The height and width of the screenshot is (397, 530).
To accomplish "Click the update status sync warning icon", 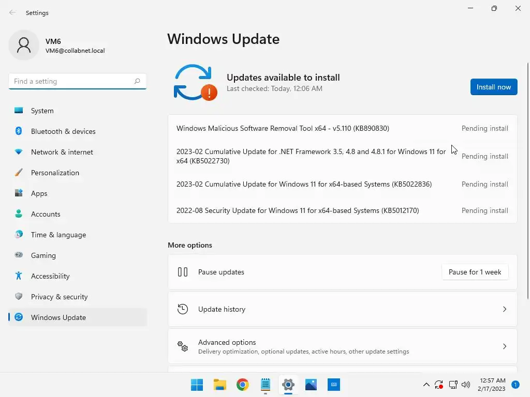I will [195, 82].
